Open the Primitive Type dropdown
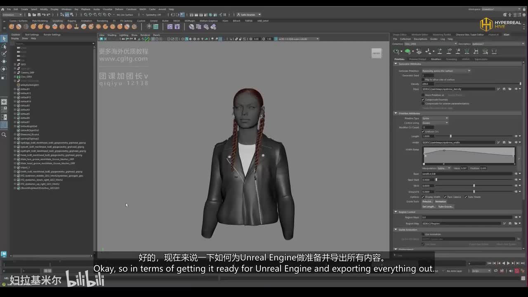This screenshot has height=297, width=528. [435, 118]
